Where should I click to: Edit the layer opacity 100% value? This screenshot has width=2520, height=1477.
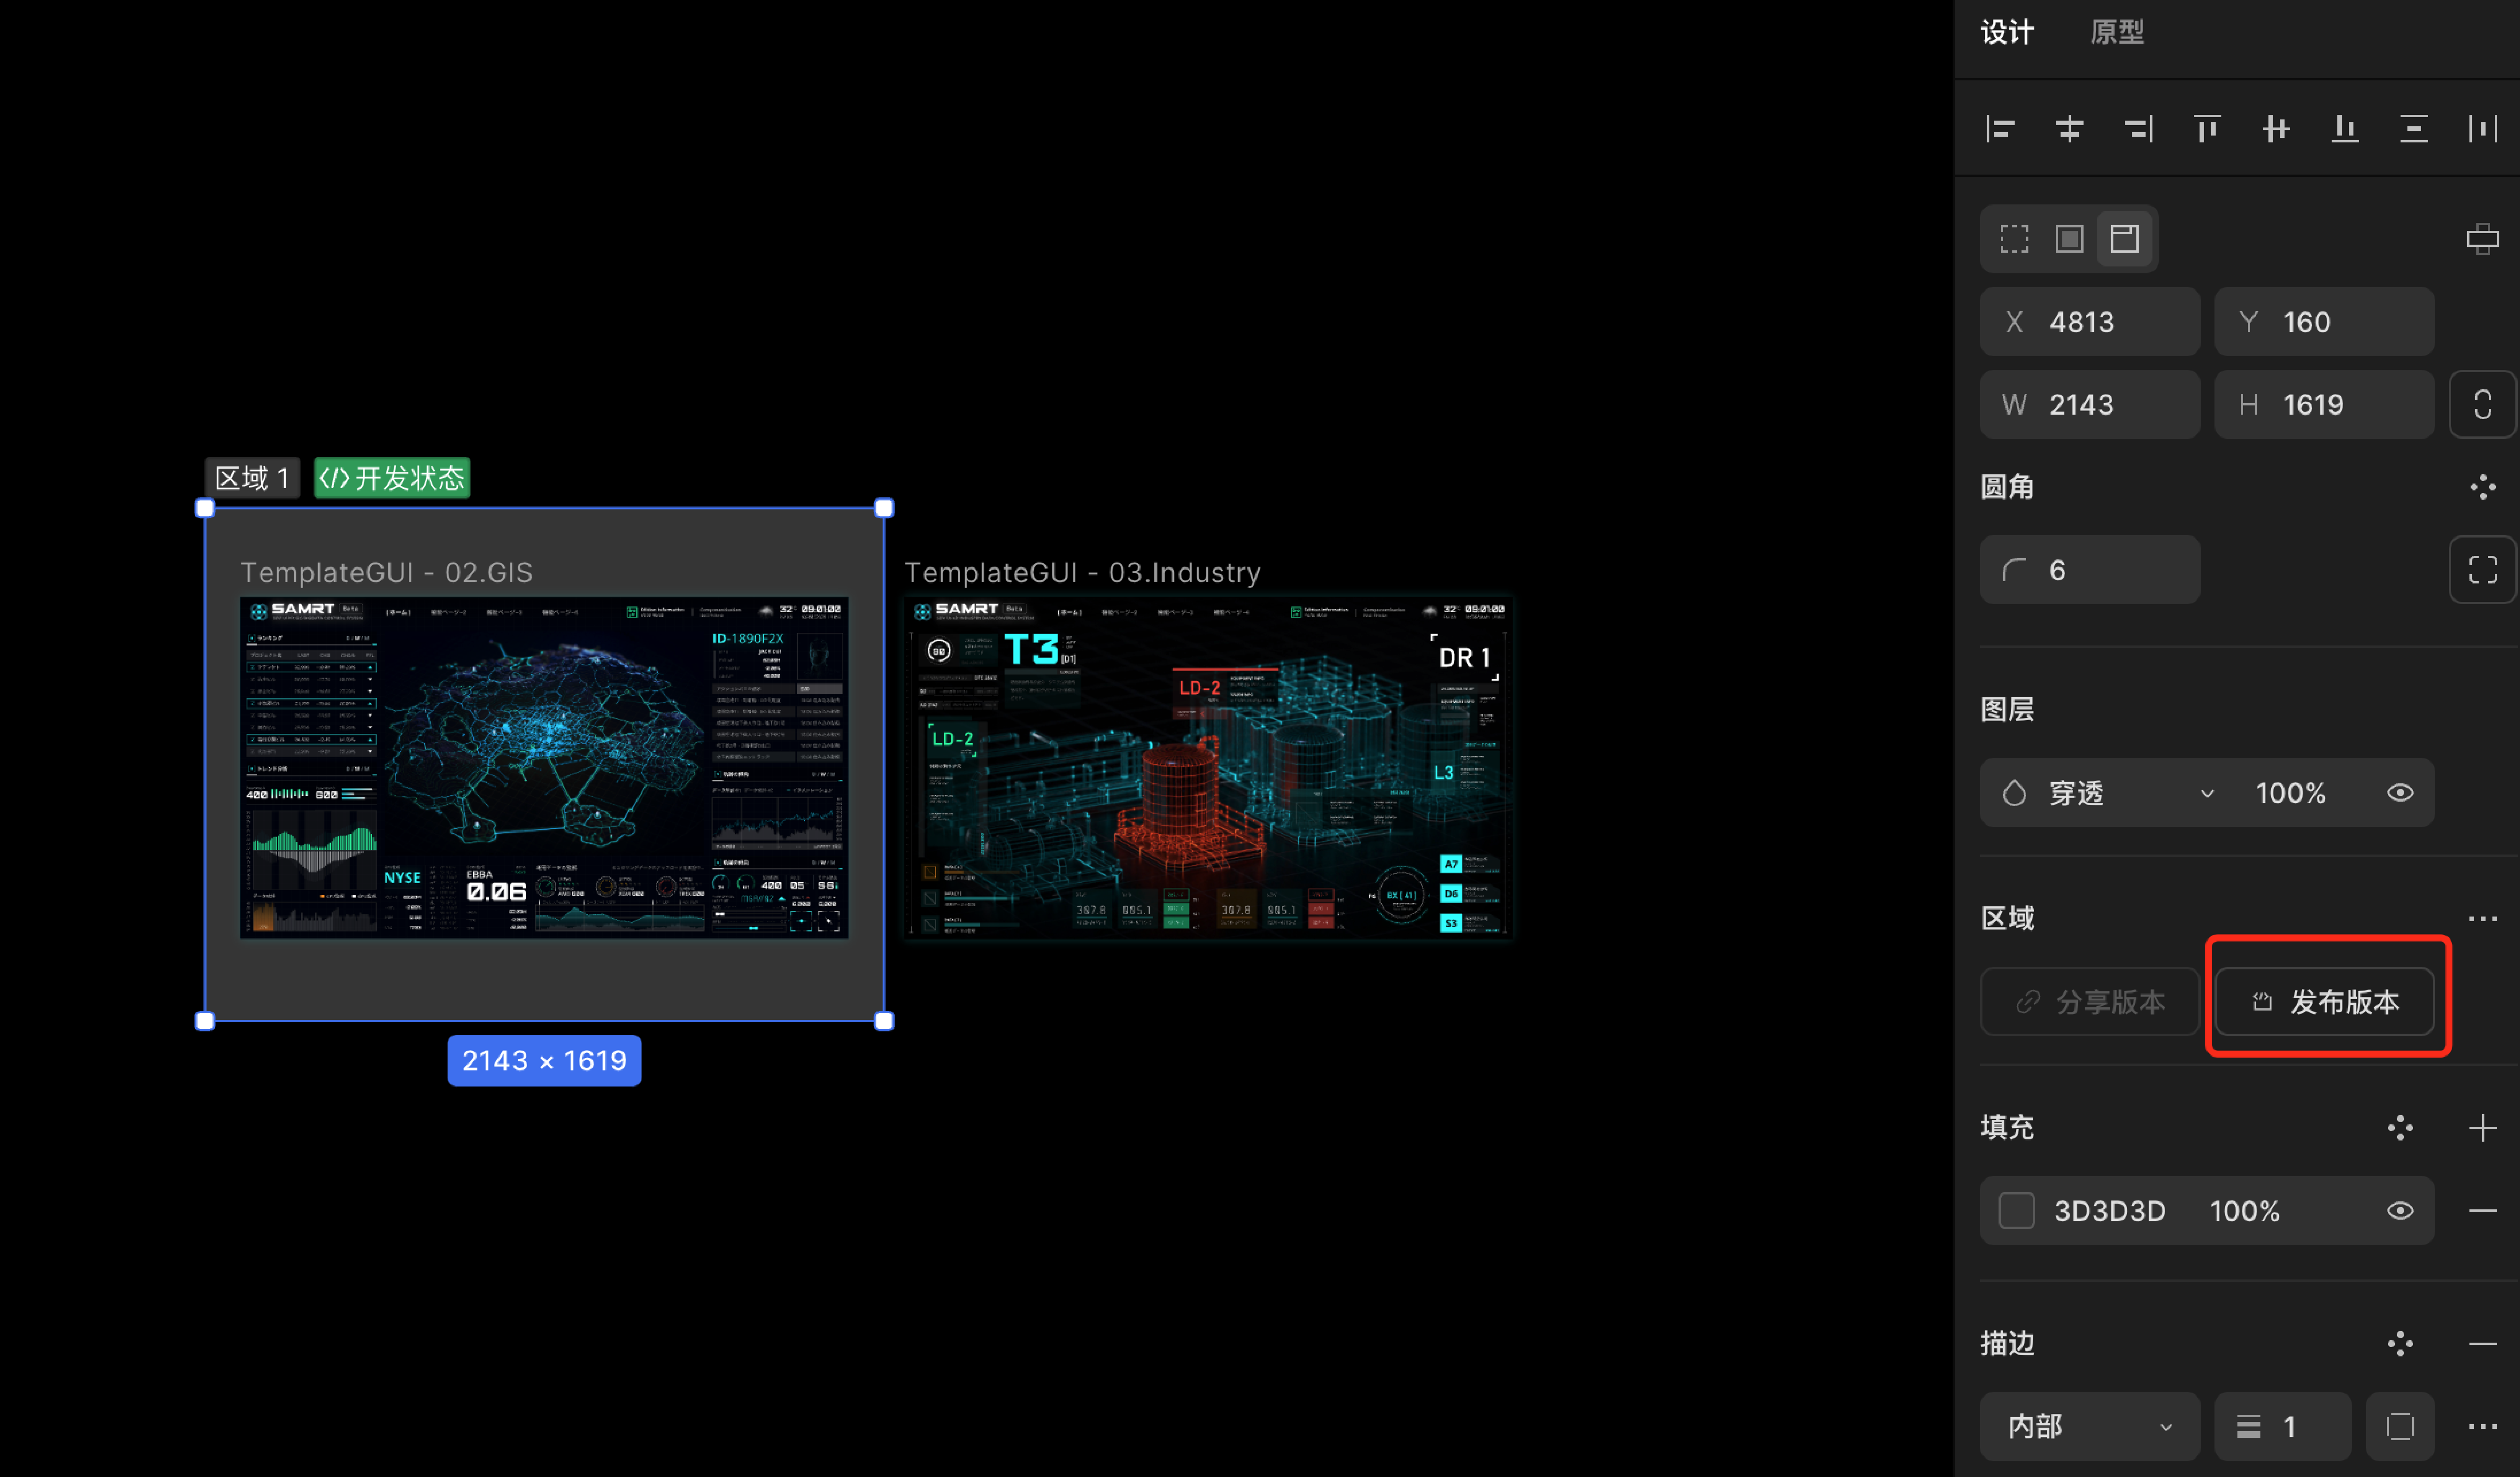(2290, 793)
